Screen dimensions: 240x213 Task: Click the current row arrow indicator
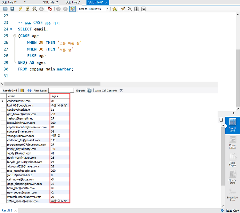coord(3,101)
